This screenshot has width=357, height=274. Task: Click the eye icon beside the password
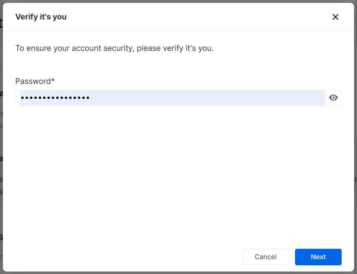tap(333, 98)
